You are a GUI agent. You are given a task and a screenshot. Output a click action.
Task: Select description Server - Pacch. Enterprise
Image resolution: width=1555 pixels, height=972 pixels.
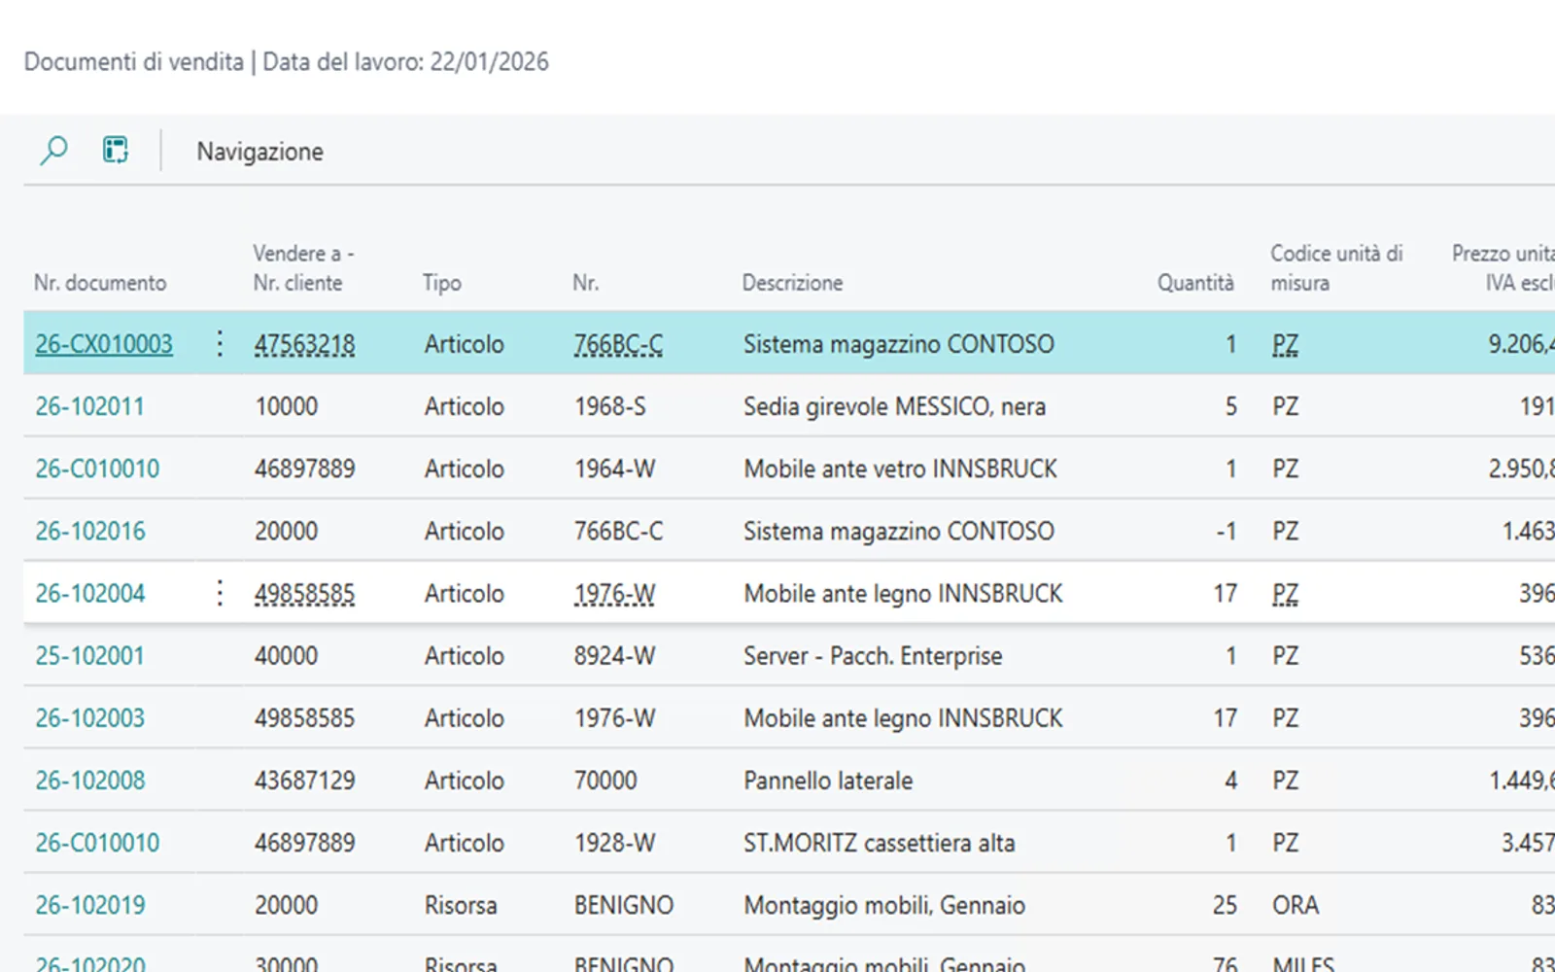(873, 655)
